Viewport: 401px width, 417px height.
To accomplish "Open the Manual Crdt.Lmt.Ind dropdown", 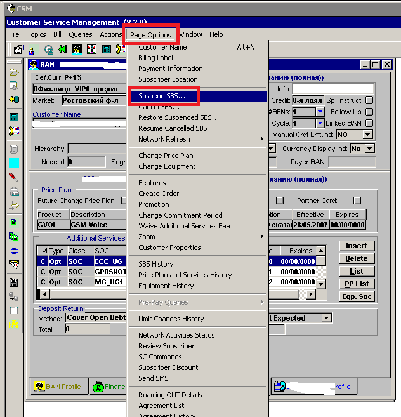I will [367, 135].
